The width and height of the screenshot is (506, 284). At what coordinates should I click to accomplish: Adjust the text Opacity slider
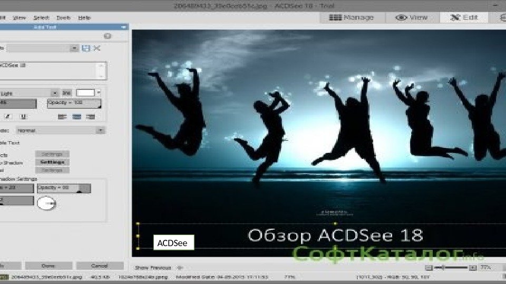(x=74, y=104)
